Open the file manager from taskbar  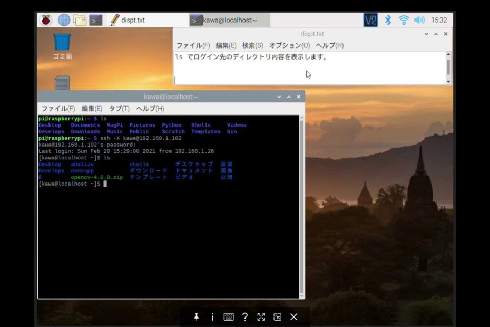(x=80, y=20)
